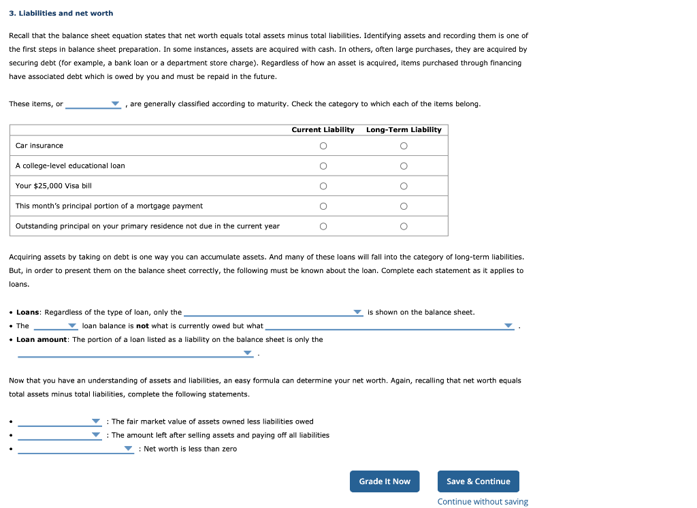Viewport: 697px width, 508px height.
Task: Expand the dropdown in the Loans statement
Action: 357,312
